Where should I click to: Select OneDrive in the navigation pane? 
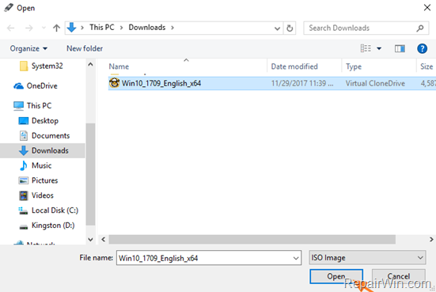(x=36, y=86)
